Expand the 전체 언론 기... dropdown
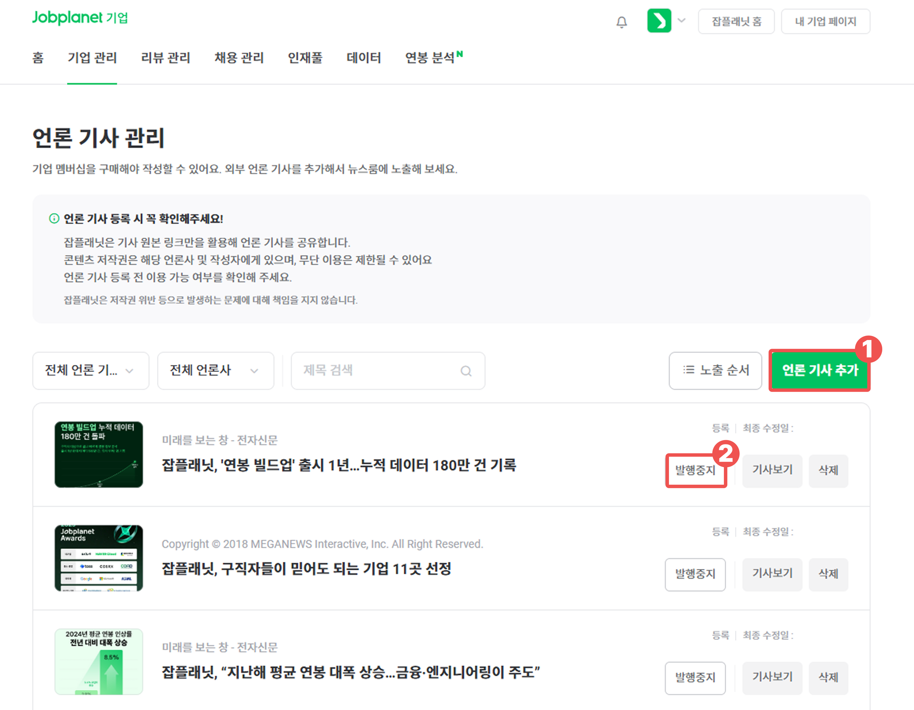Viewport: 914px width, 710px height. point(91,371)
